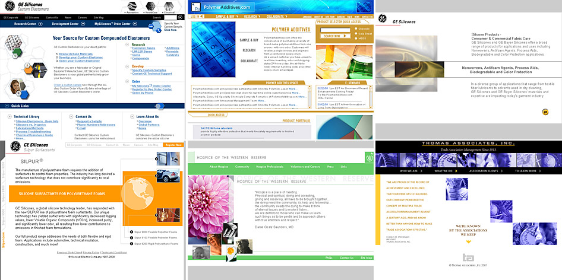Open the About Hospice menu item

pos(219,167)
